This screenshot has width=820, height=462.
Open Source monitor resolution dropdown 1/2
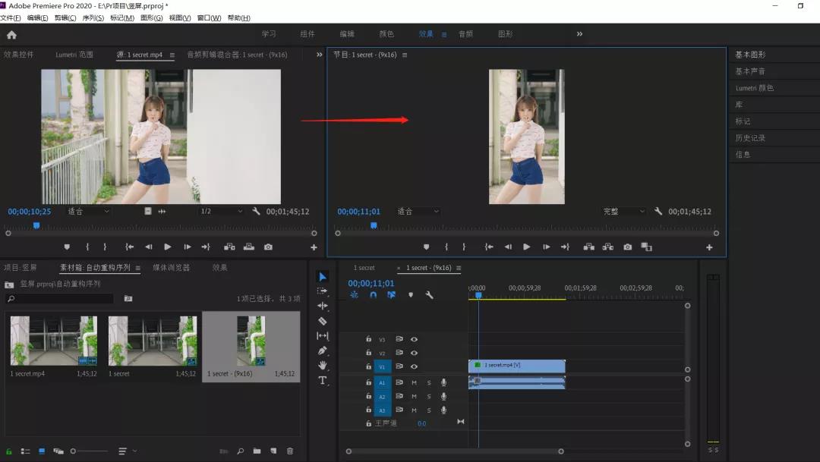[x=221, y=212]
